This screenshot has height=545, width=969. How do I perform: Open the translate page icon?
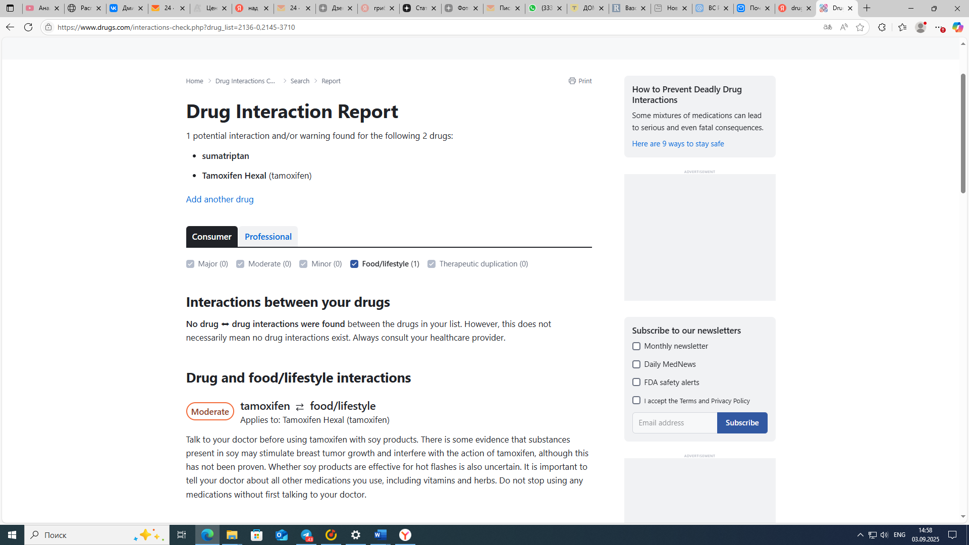coord(827,27)
